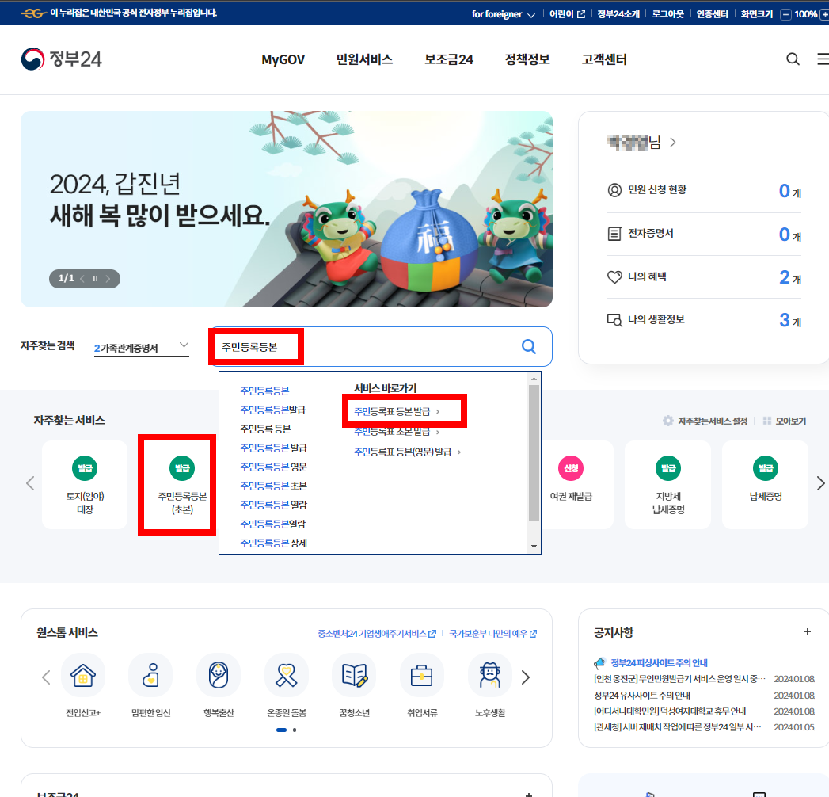Click the 인증센터 link
Viewport: 829px width, 797px height.
tap(712, 14)
